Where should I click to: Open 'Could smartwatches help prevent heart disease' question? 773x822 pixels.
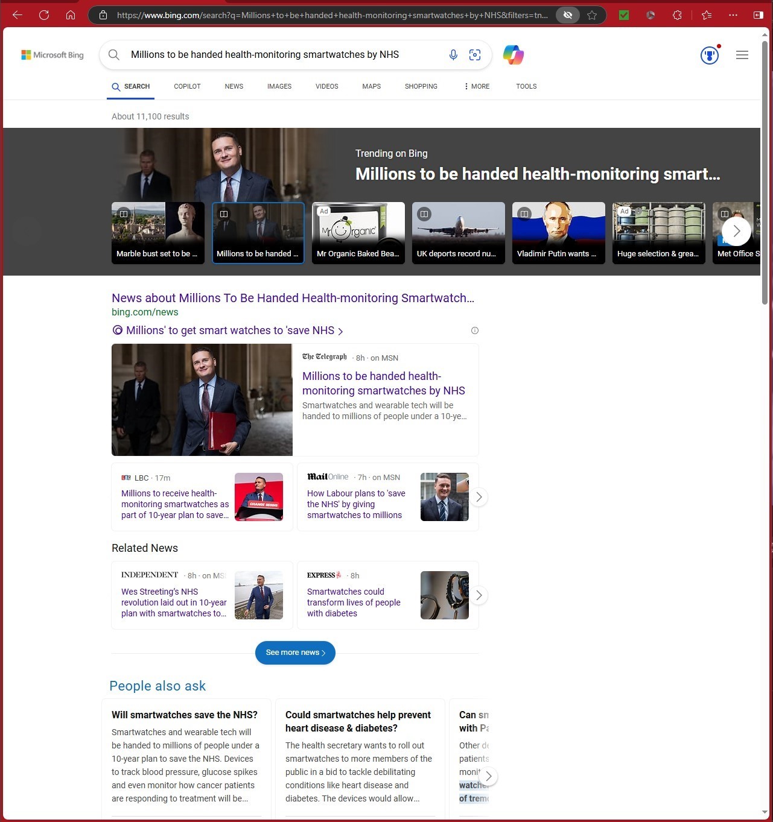[x=358, y=721]
